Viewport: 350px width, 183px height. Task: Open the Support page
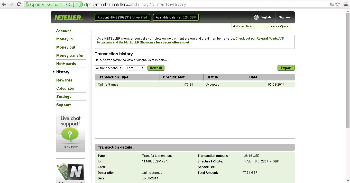[x=63, y=105]
